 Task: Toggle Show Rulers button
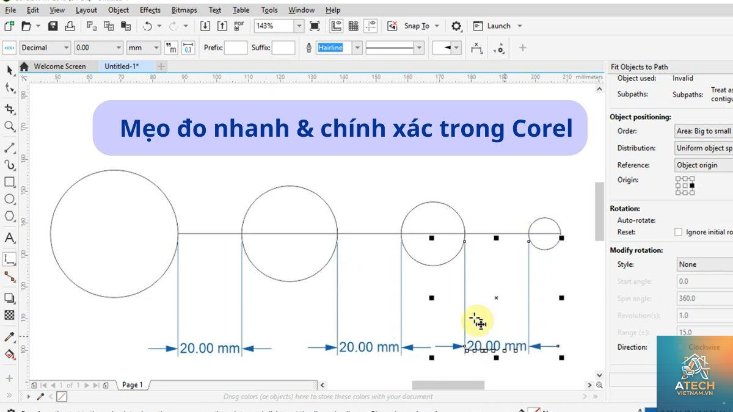336,26
